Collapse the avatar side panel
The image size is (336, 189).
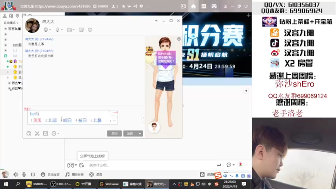[143, 118]
